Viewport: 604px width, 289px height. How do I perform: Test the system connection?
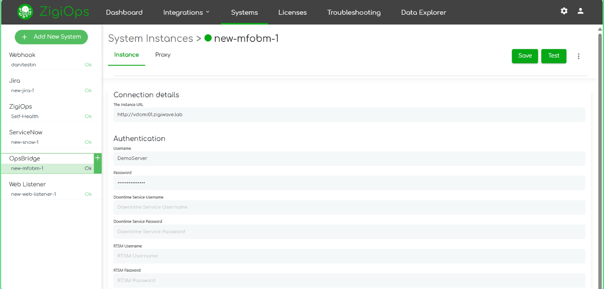click(x=553, y=56)
